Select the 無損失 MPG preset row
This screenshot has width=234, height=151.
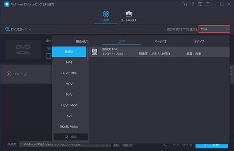159,52
